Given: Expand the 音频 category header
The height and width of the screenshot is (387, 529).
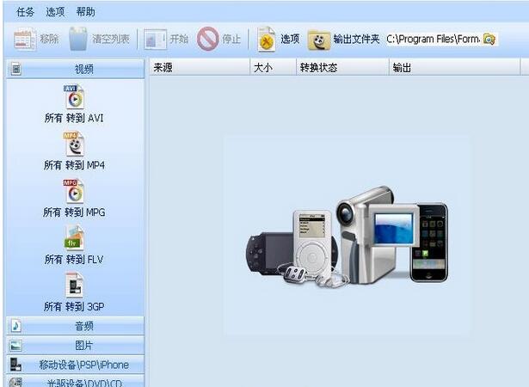Looking at the screenshot, I should 75,326.
